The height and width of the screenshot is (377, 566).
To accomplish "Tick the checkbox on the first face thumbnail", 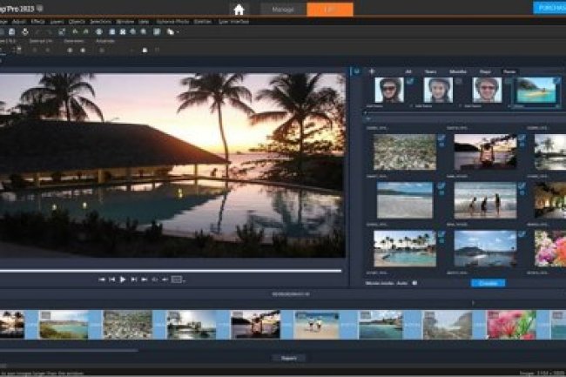I will [409, 82].
